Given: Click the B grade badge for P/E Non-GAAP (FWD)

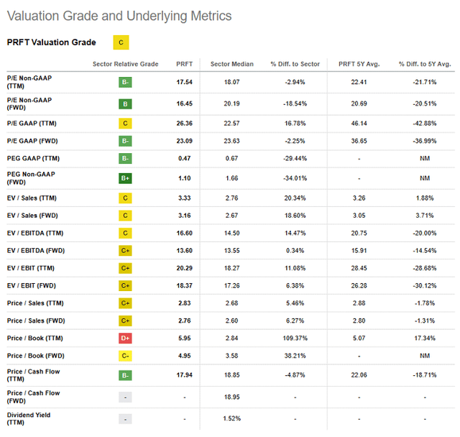Looking at the screenshot, I should (125, 103).
